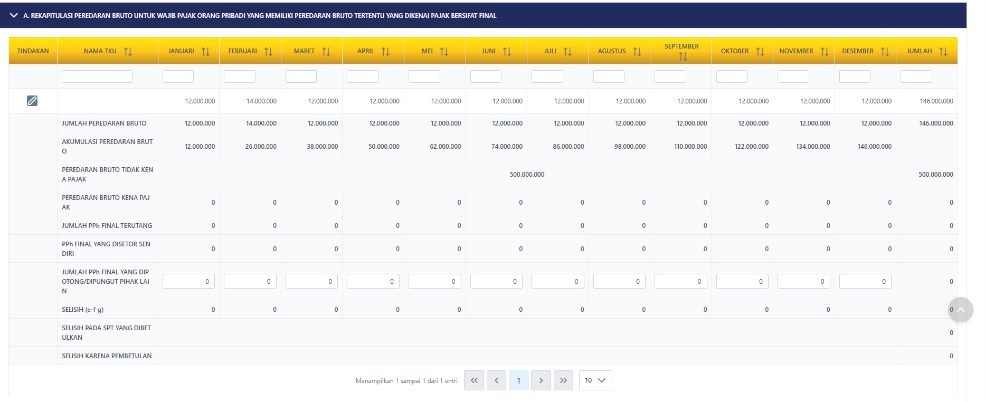Viewport: 985px width, 402px height.
Task: Click the SELISIH KARENA PEMBETULAN row label
Action: point(107,356)
